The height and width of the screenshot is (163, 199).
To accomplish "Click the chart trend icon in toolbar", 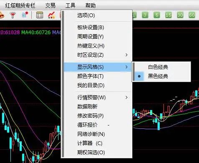I will [x=51, y=15].
